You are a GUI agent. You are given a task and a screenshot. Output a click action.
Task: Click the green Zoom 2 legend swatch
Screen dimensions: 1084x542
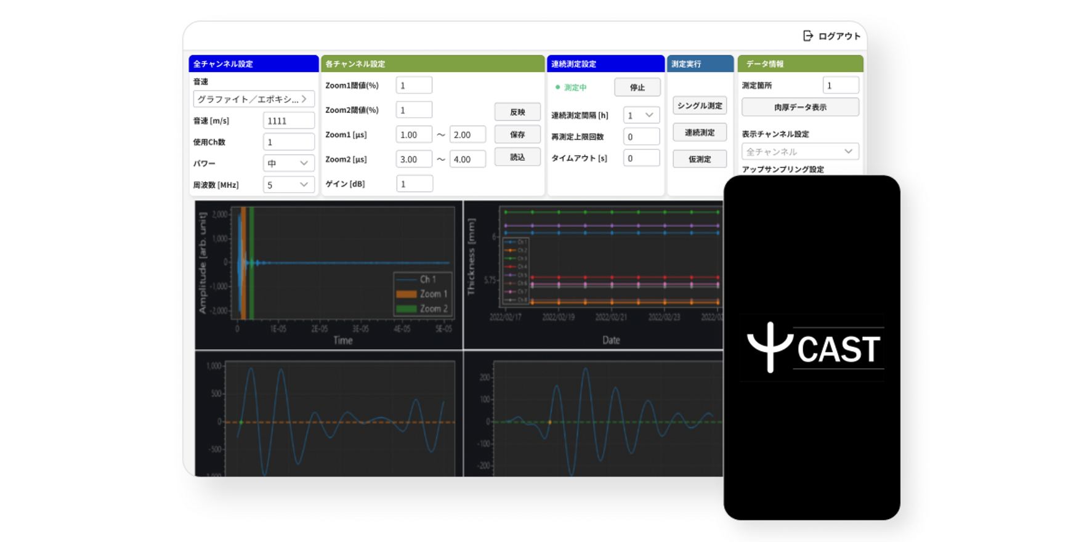point(406,309)
